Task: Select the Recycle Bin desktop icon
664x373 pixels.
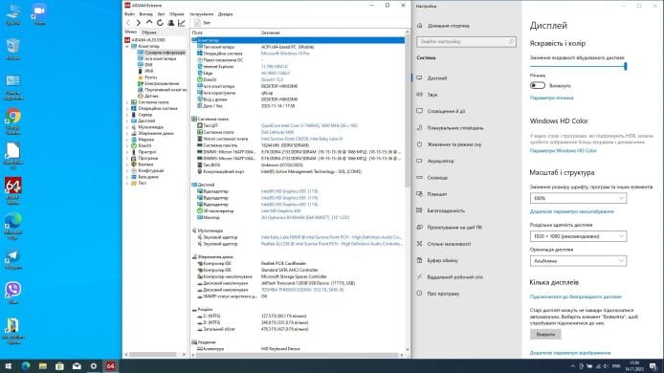Action: coord(13,50)
